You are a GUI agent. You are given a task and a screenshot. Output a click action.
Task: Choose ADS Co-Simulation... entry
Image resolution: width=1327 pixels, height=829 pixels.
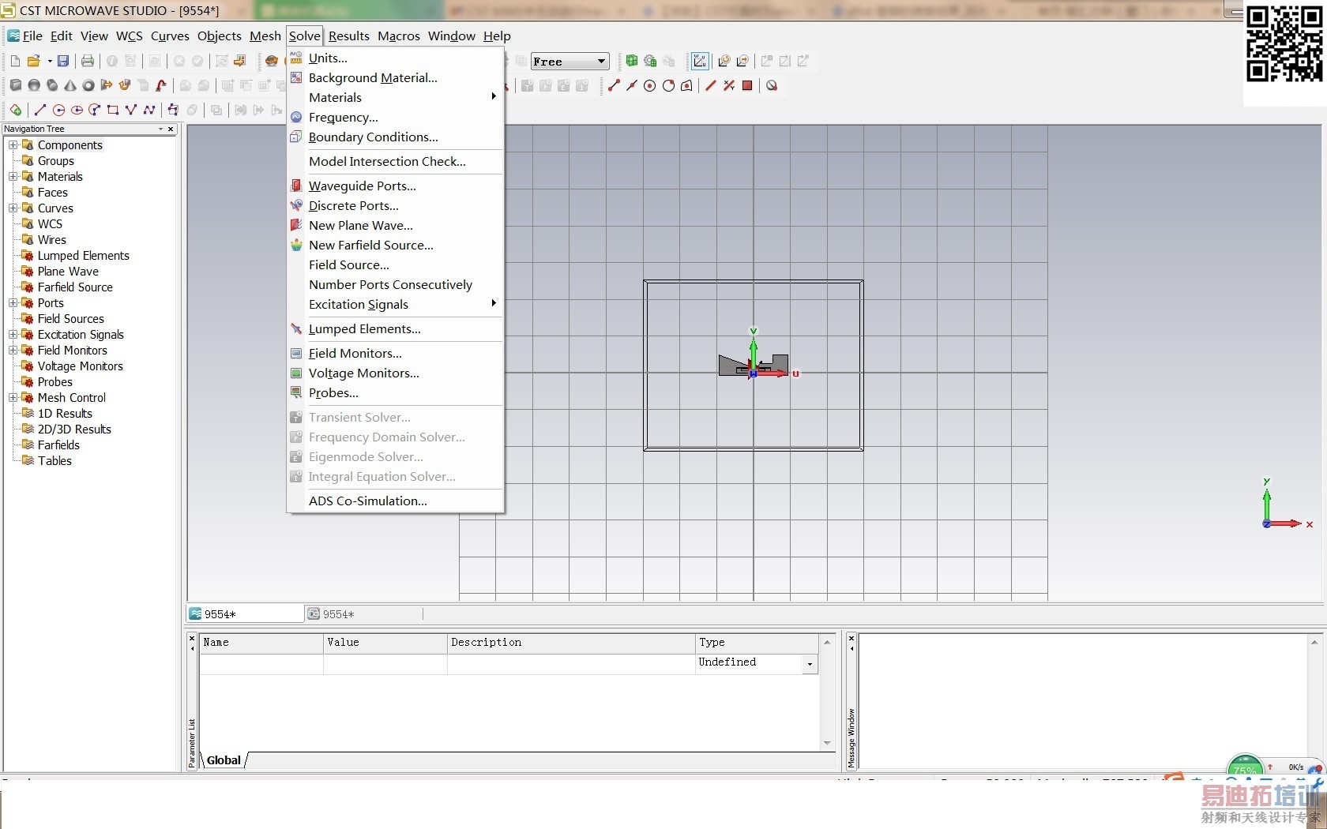pos(395,501)
